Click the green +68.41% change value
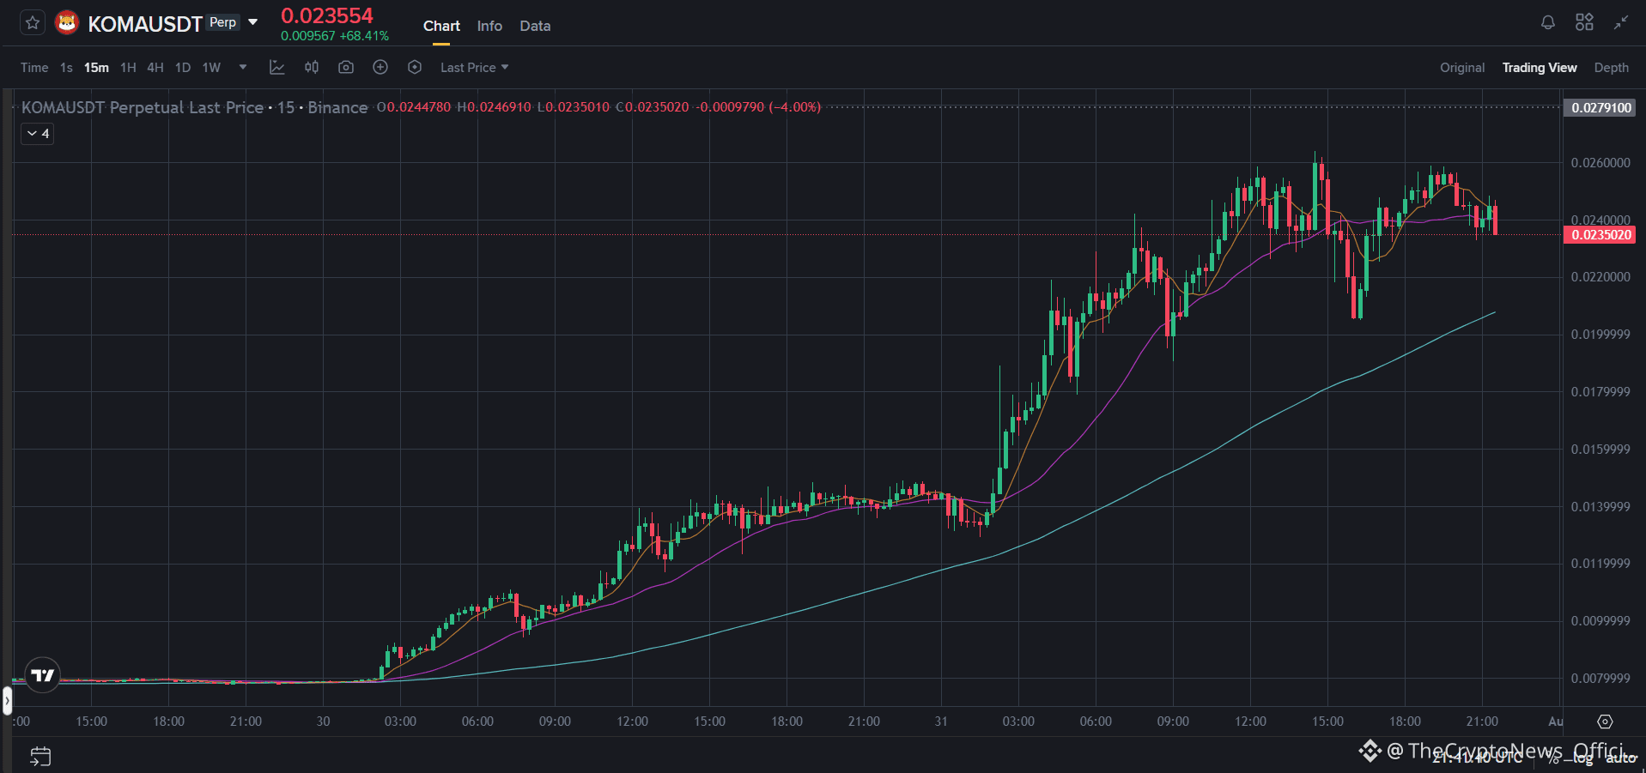The image size is (1646, 773). (364, 36)
